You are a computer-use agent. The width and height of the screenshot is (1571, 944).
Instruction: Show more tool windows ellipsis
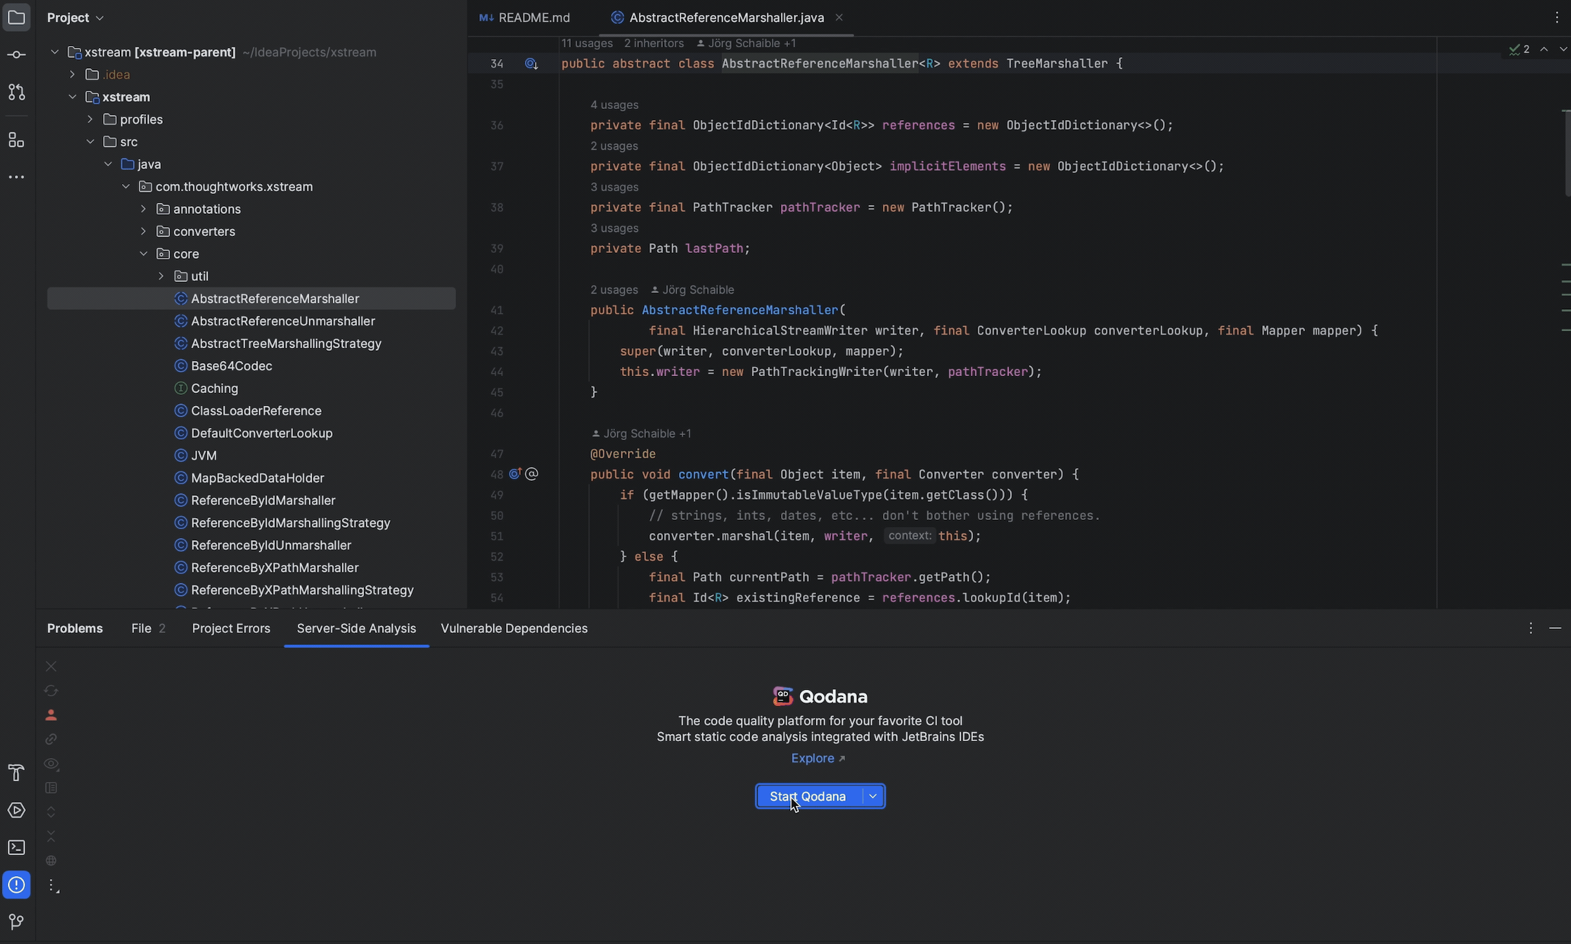(16, 177)
